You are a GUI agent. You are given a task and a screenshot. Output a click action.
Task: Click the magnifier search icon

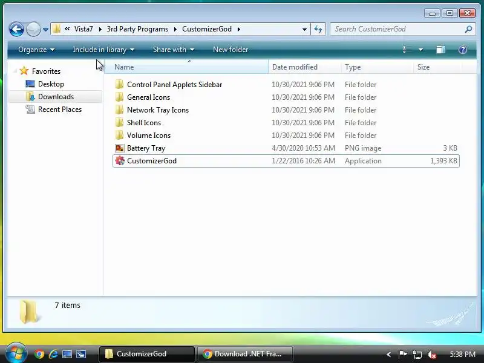(468, 29)
